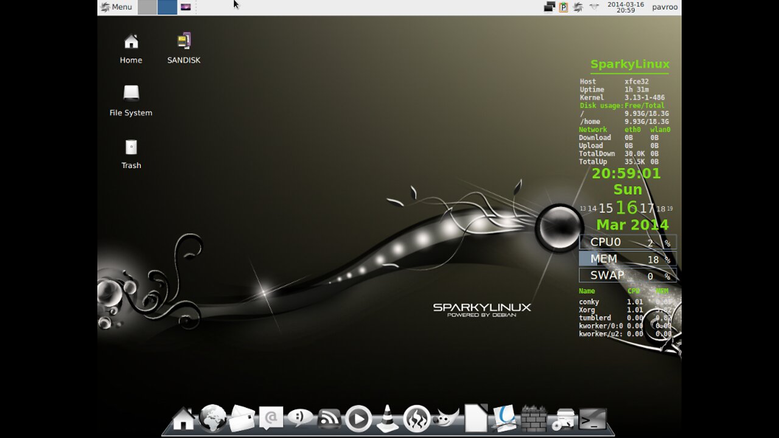779x438 pixels.
Task: Open the Home desktop icon
Action: (131, 49)
